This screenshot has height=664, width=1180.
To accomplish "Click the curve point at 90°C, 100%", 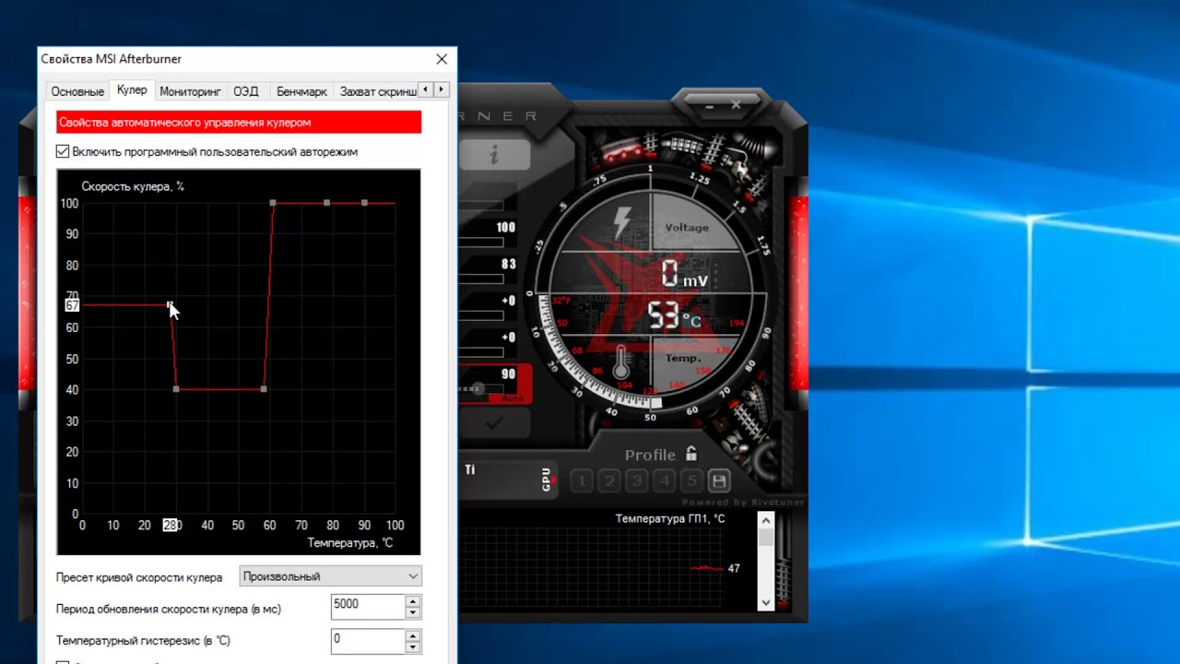I will pyautogui.click(x=365, y=203).
